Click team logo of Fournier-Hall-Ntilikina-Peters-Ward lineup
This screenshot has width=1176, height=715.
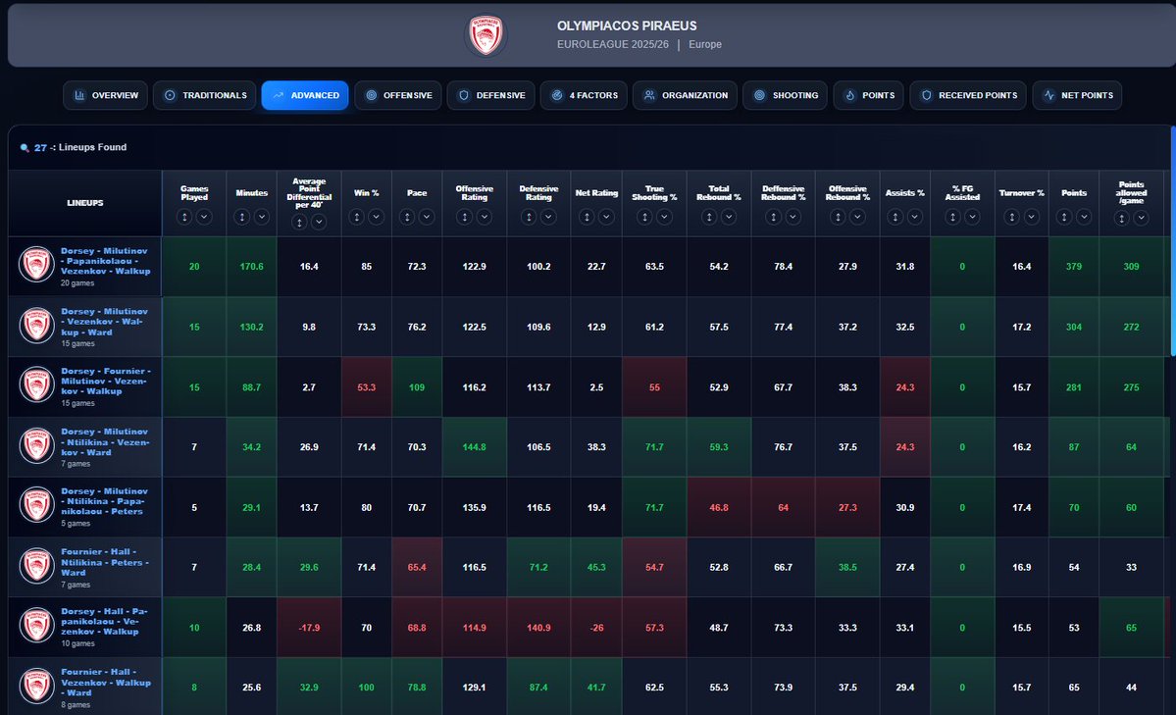pyautogui.click(x=36, y=566)
